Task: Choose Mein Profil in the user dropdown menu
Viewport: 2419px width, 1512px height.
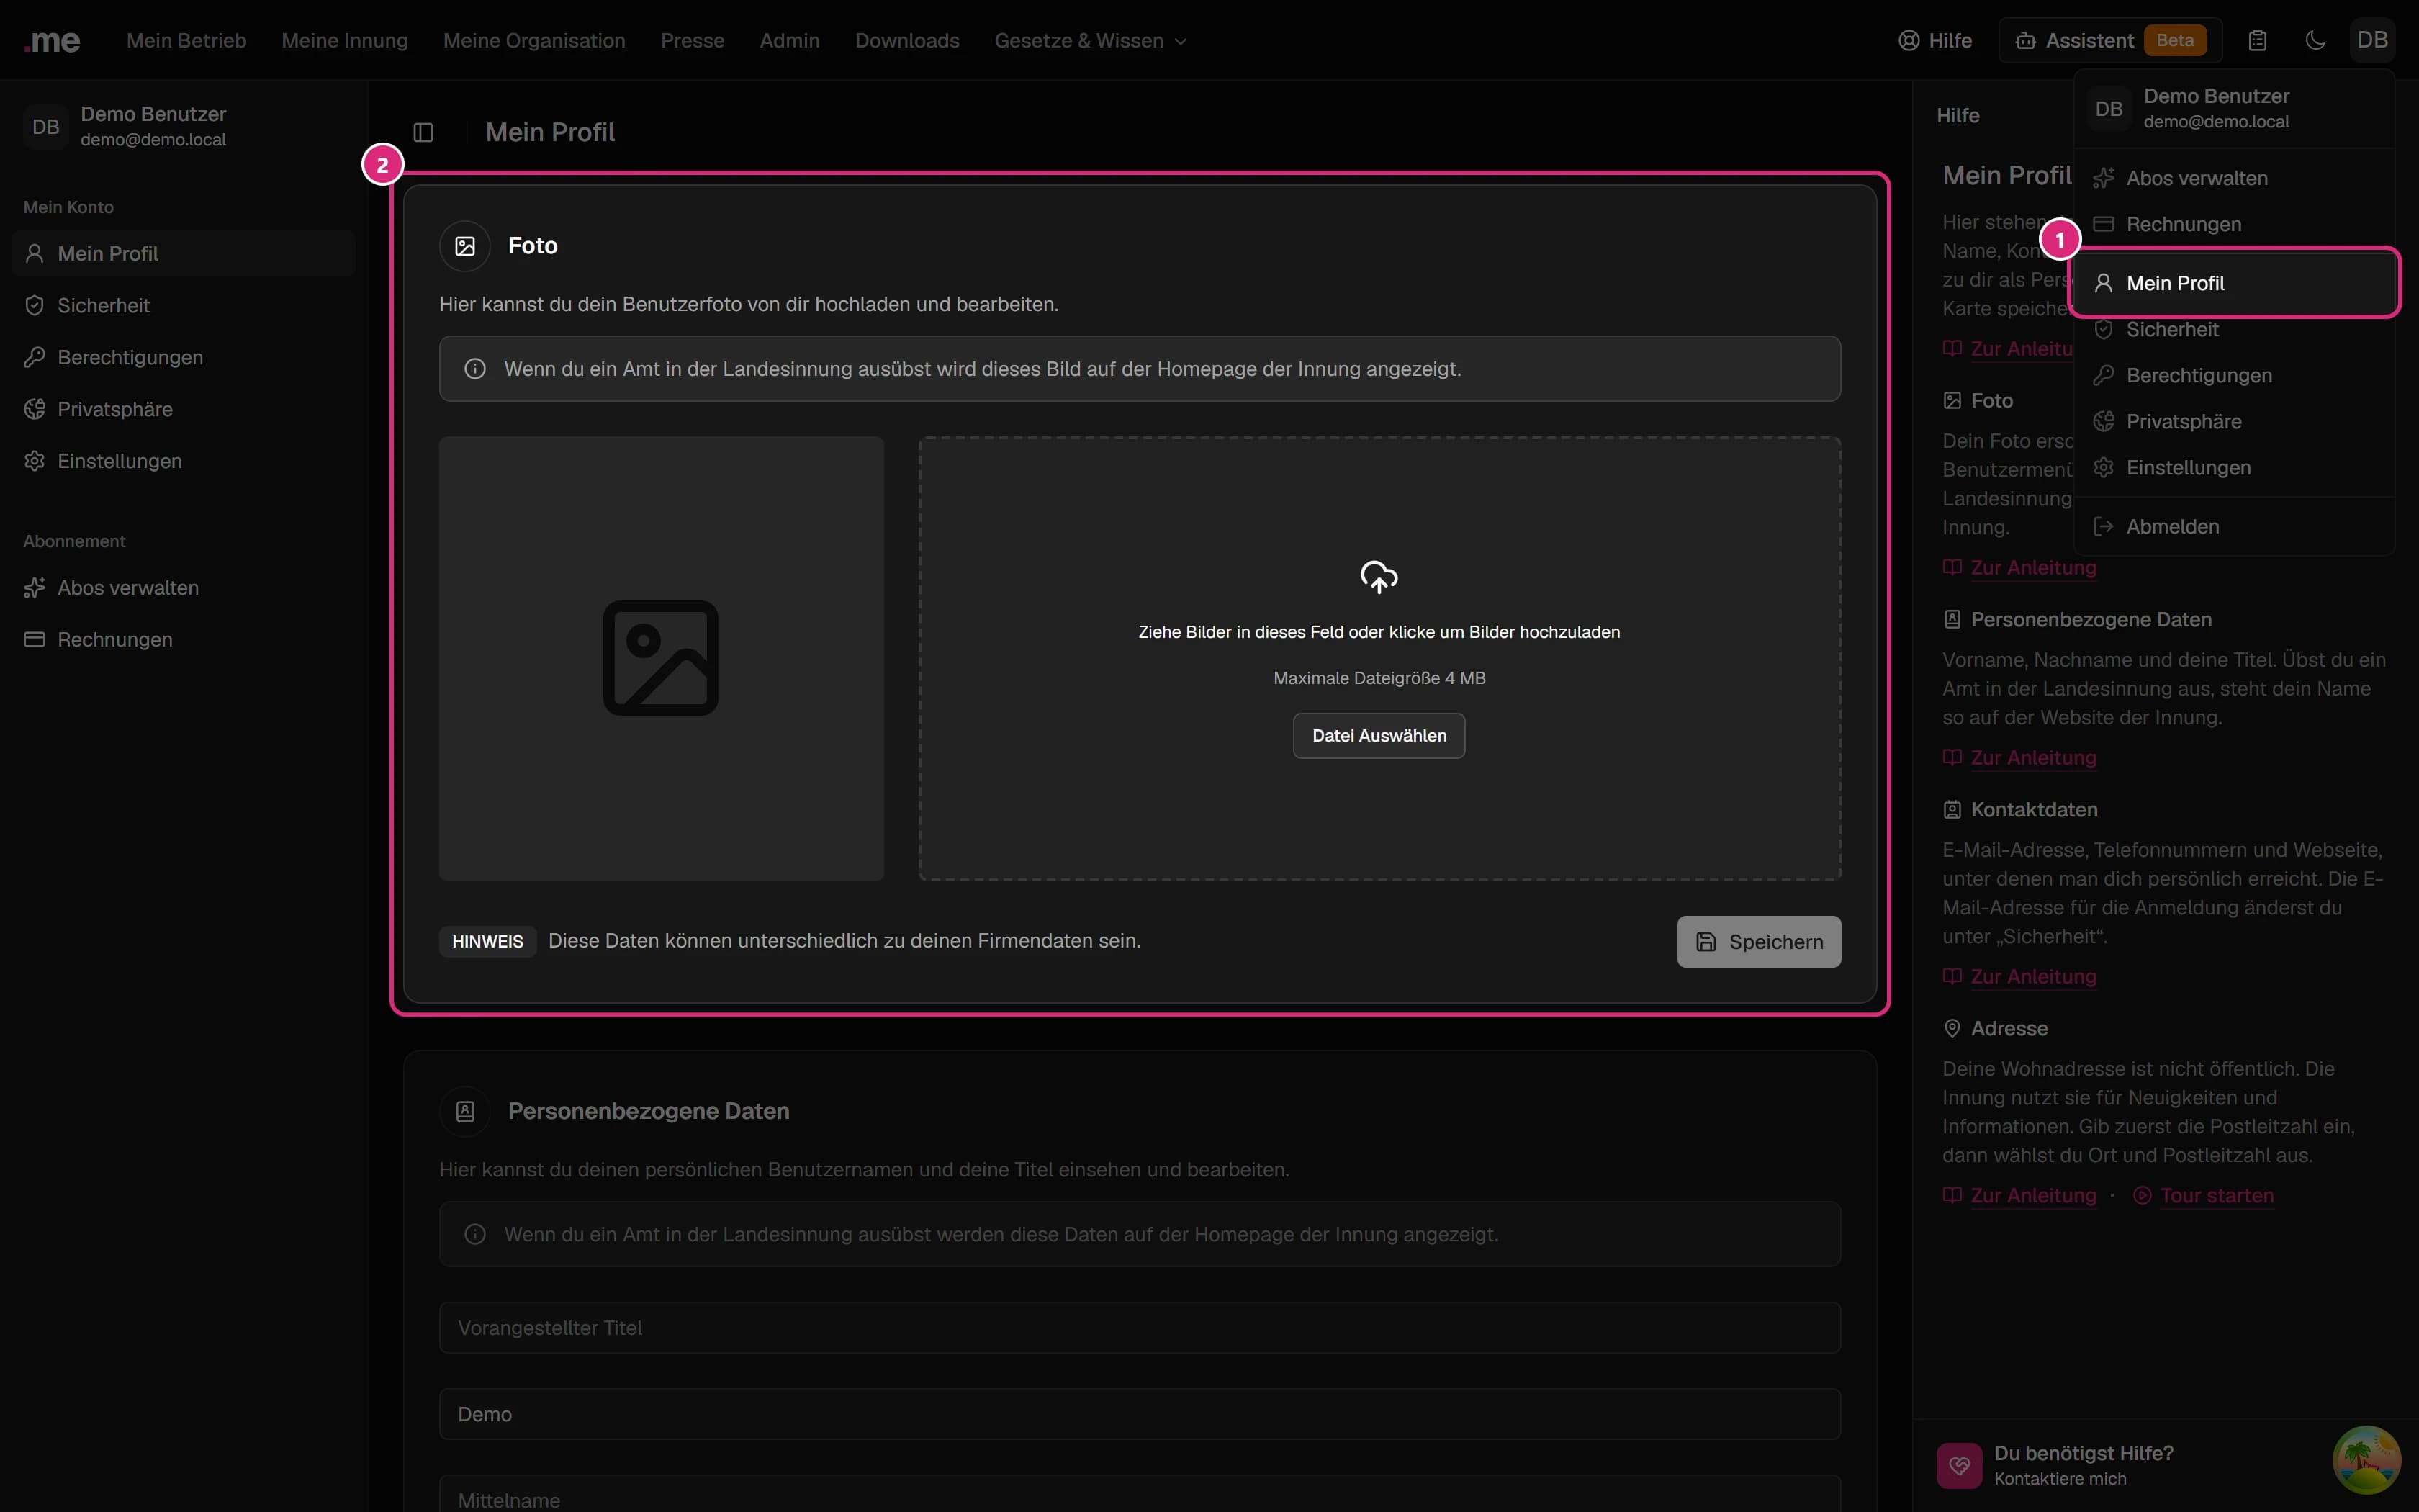Action: 2234,283
